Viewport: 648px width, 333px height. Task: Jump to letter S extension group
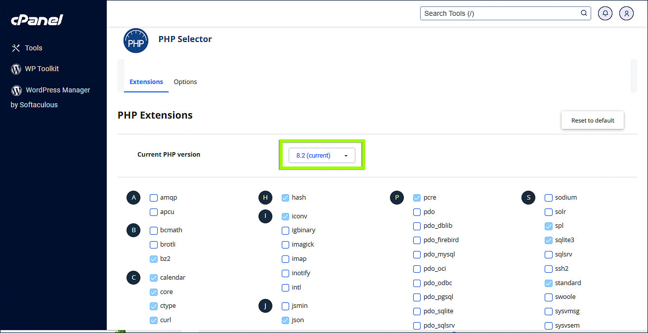point(528,198)
